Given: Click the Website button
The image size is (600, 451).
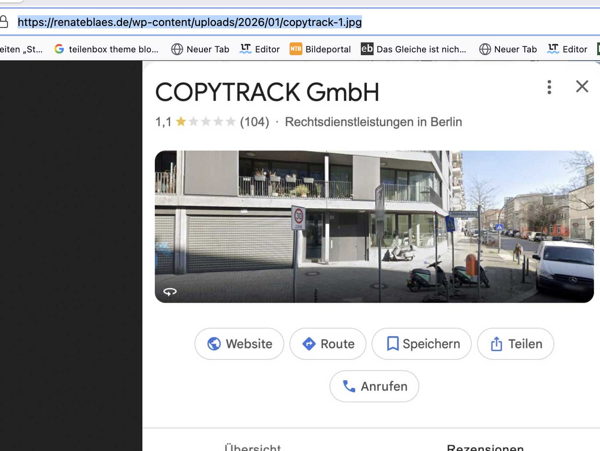Looking at the screenshot, I should (239, 344).
